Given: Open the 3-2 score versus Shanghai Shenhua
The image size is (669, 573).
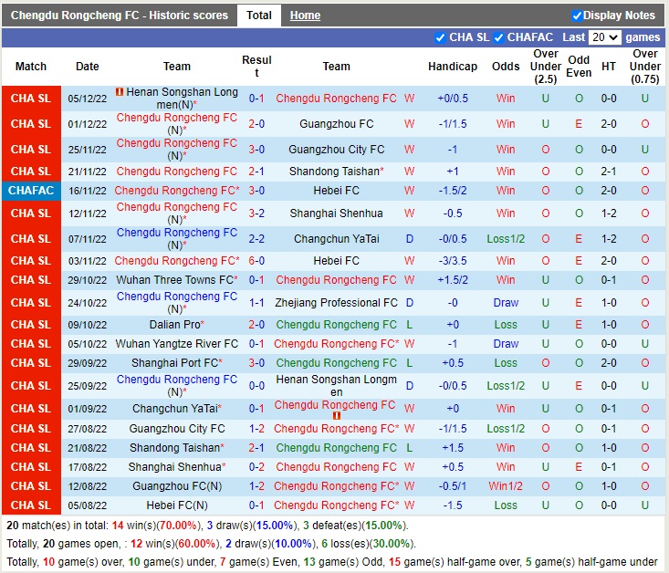Looking at the screenshot, I should [256, 214].
